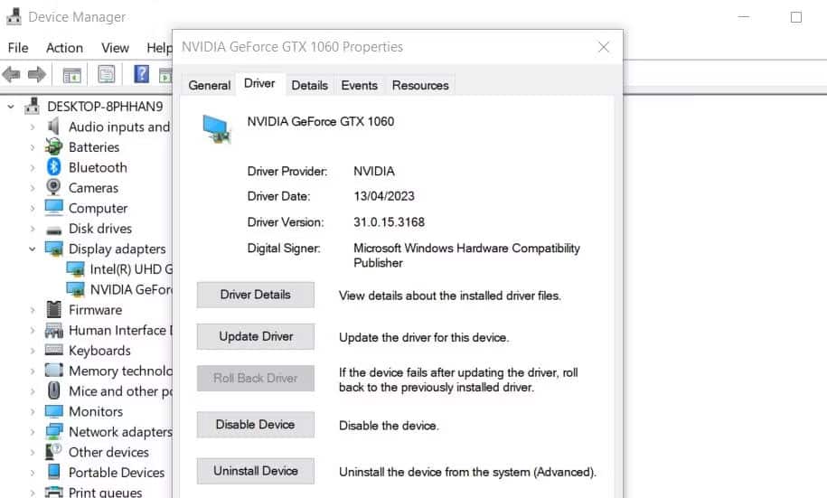Click the Mice and other pointing devices icon
This screenshot has height=498, width=827.
point(54,391)
